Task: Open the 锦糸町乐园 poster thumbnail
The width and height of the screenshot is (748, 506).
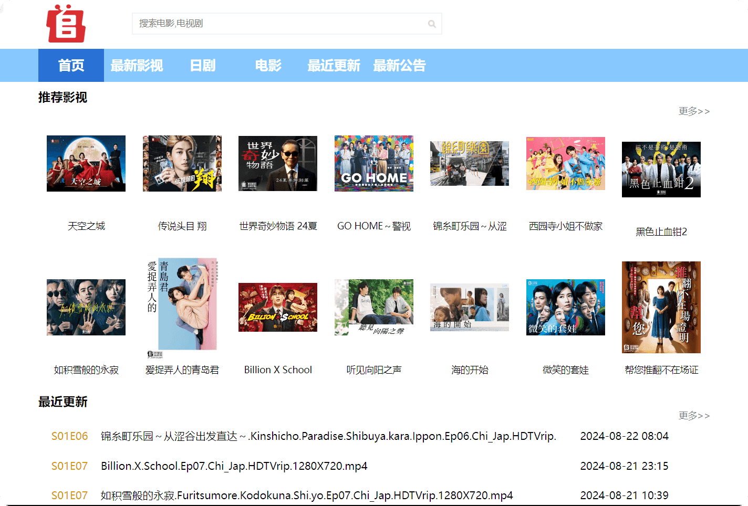Action: tap(470, 163)
